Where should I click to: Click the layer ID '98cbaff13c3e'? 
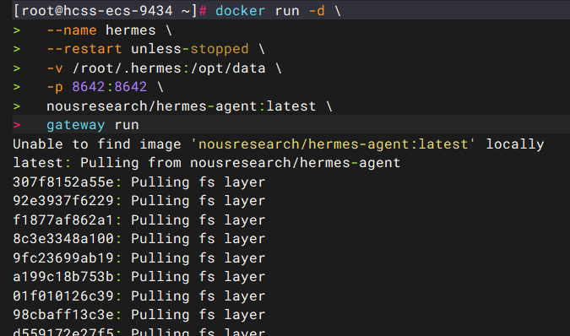pos(63,315)
